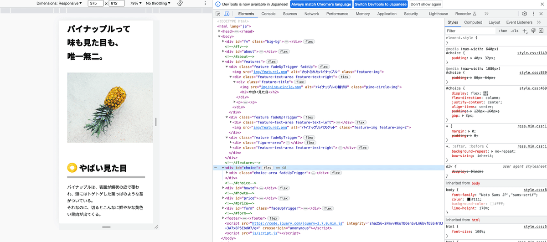The height and width of the screenshot is (242, 547).
Task: Toggle .cls element classes panel
Action: (515, 31)
